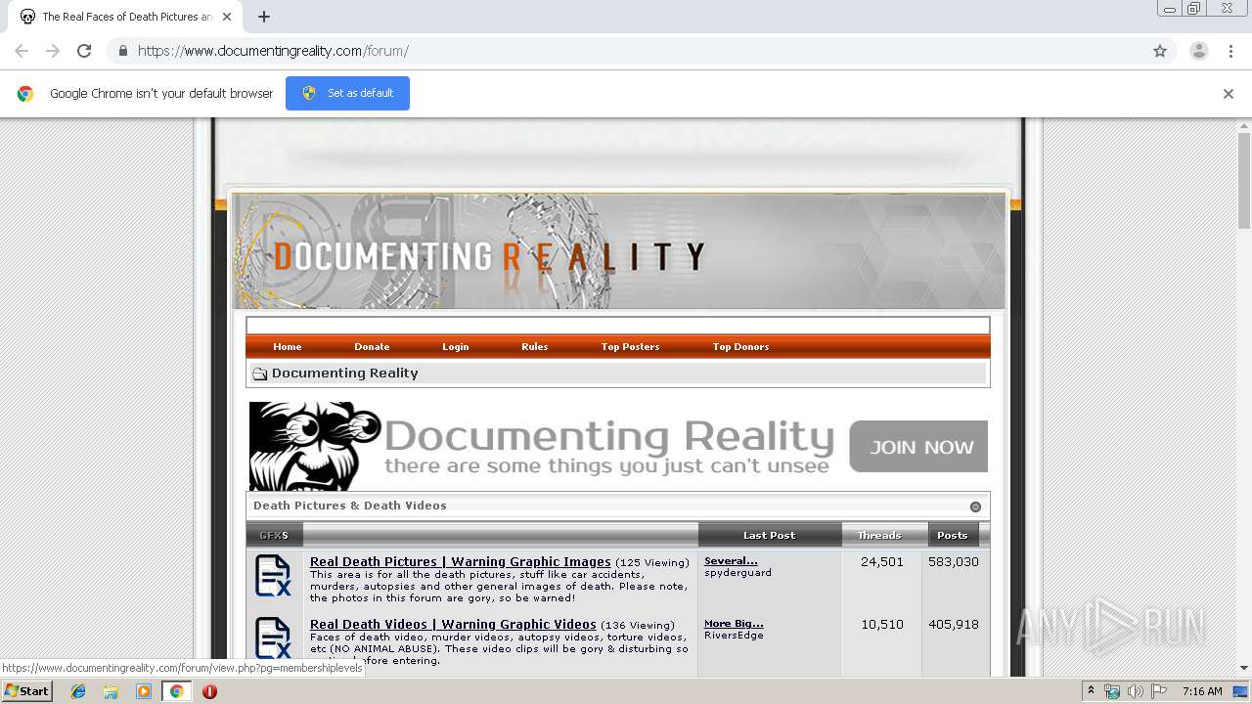1252x704 pixels.
Task: Click the Posts column header
Action: [952, 535]
